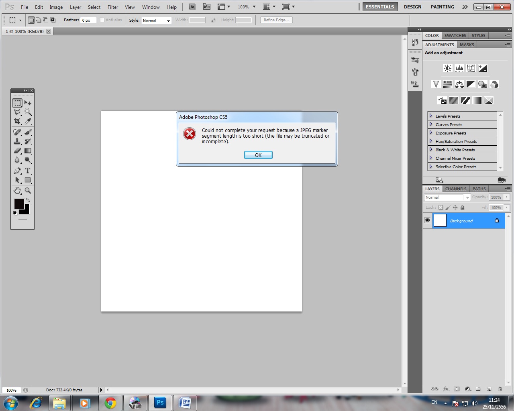Image resolution: width=514 pixels, height=411 pixels.
Task: Add a Curves adjustment icon
Action: pos(471,68)
